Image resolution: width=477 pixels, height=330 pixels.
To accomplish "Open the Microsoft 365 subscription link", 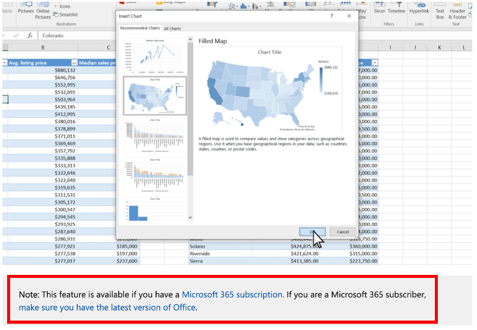I will [232, 294].
